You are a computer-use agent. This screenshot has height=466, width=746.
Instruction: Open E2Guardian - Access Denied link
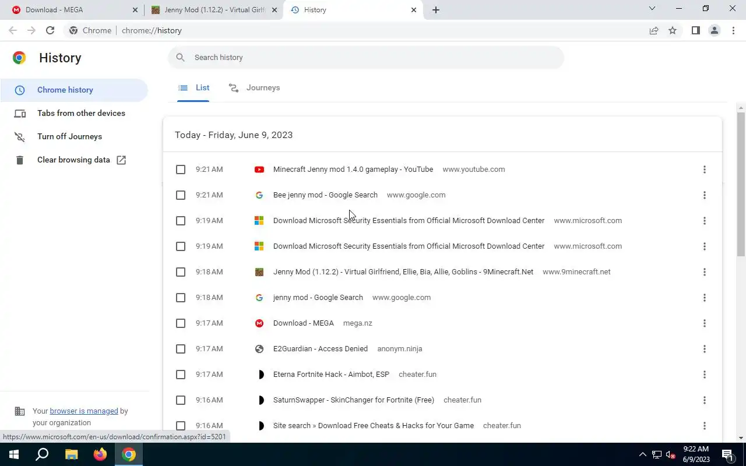321,349
